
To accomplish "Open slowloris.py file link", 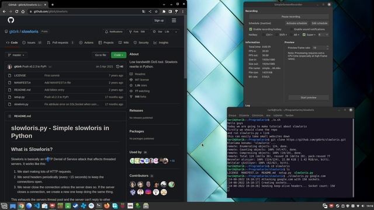I will (21, 104).
